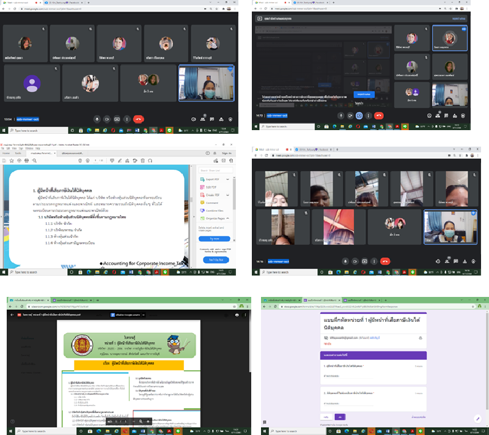Click the blue Try now button
489x435 pixels.
tap(215, 239)
